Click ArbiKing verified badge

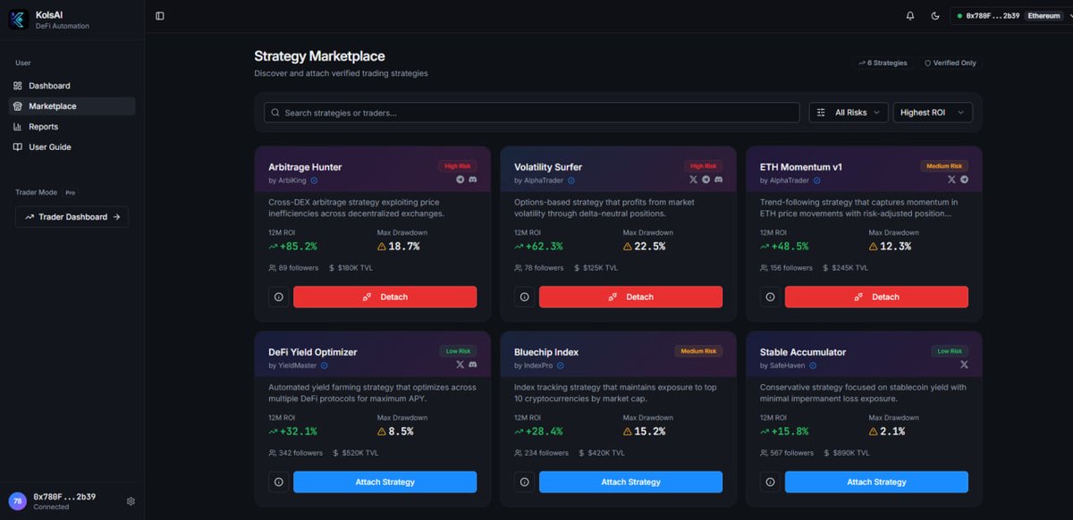[314, 180]
